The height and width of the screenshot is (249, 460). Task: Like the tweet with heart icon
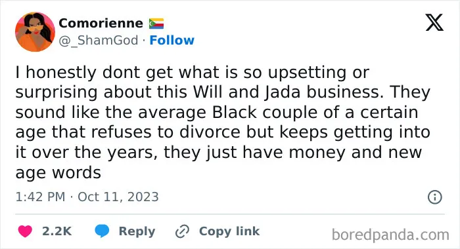[25, 231]
